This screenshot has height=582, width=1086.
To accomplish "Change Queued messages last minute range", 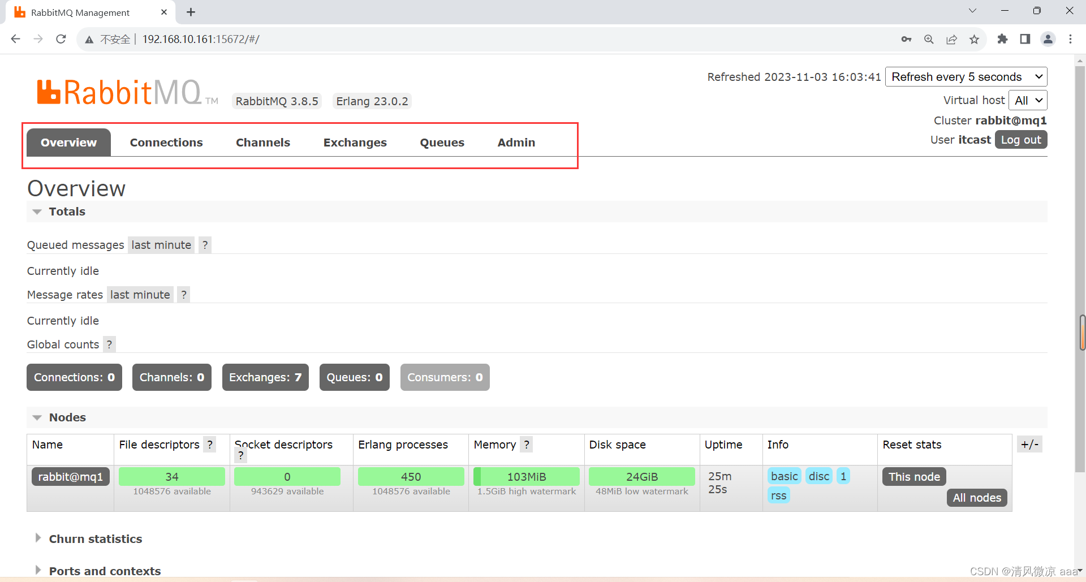I will click(x=161, y=245).
